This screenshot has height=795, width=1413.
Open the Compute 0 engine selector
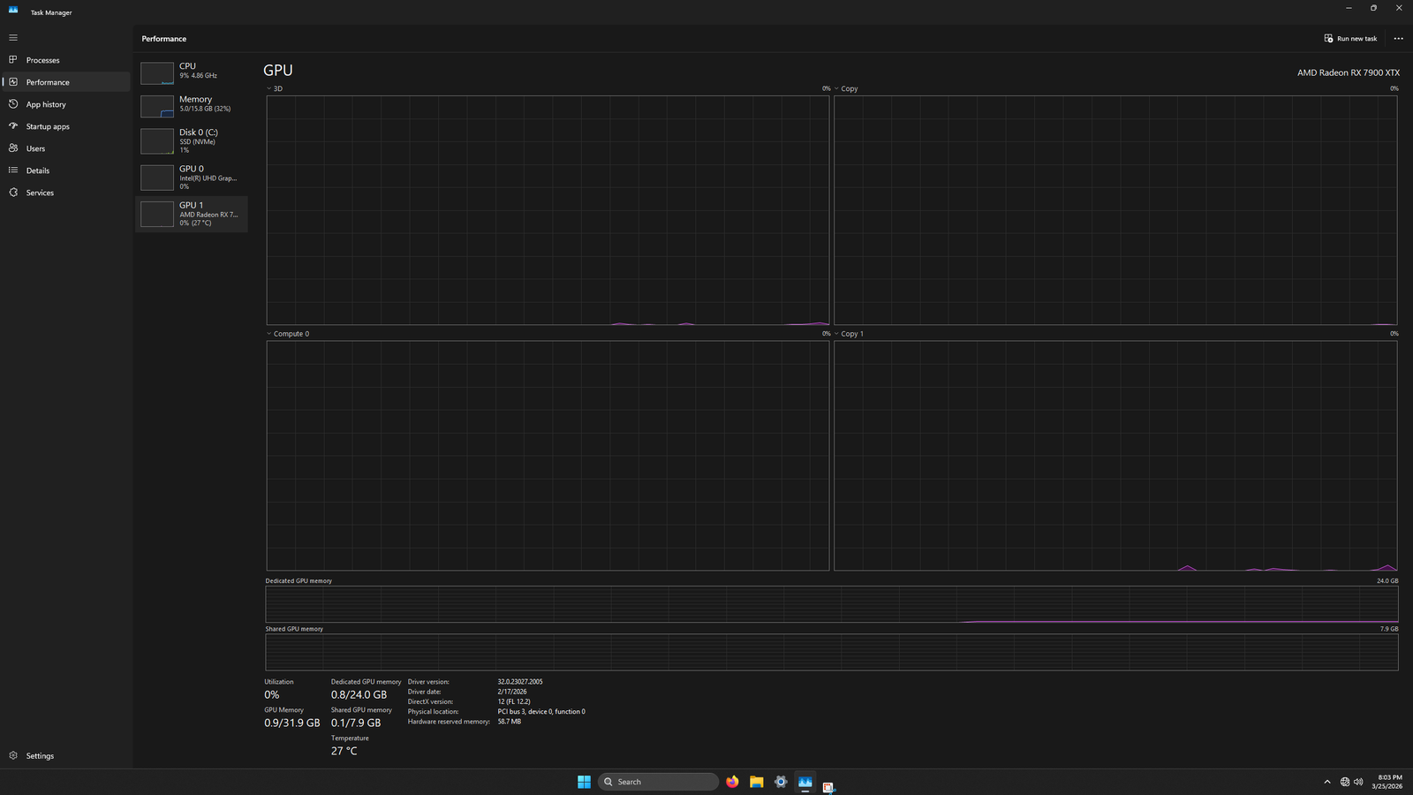(269, 334)
